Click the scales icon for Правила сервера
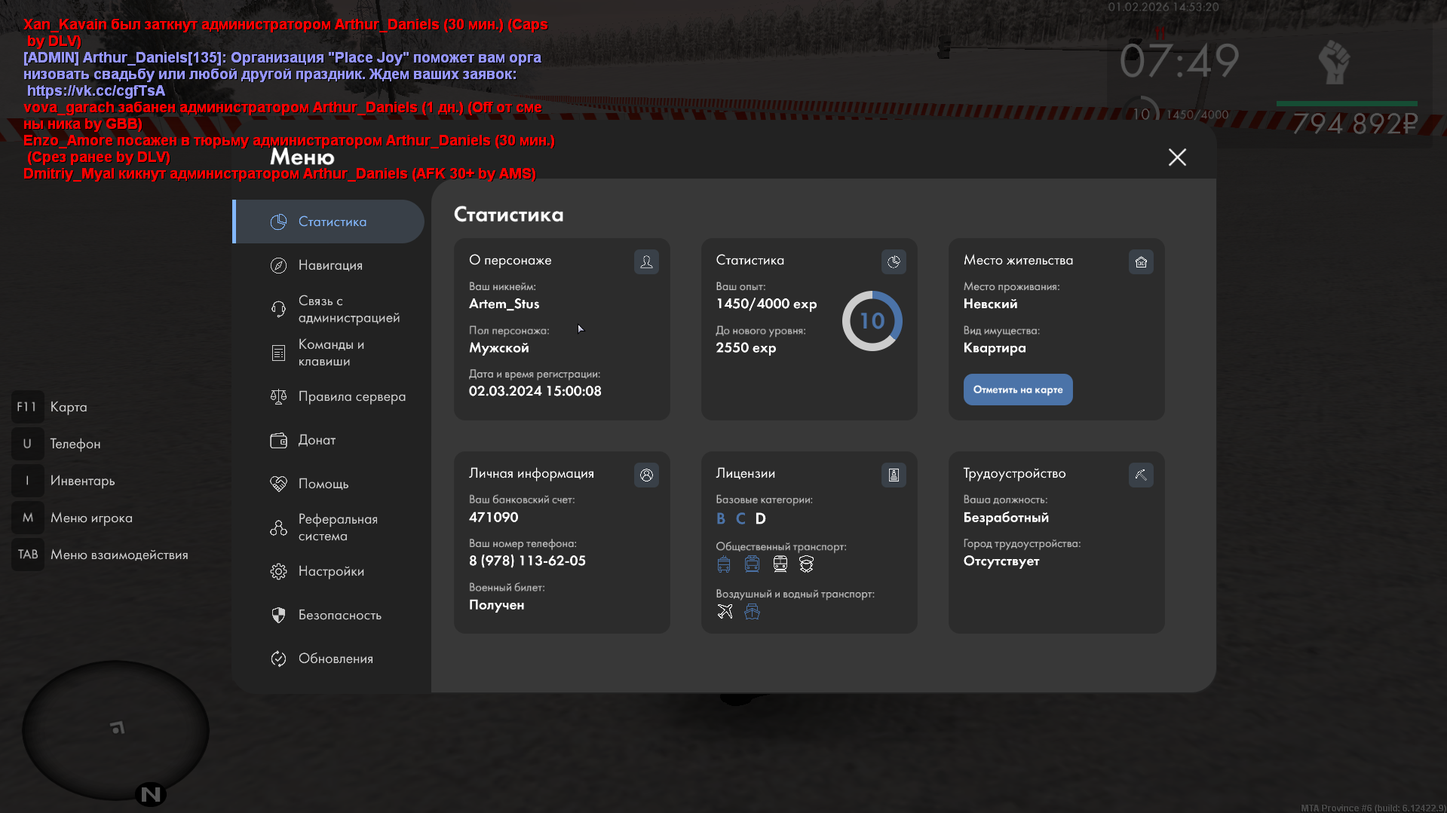The height and width of the screenshot is (813, 1447). pos(278,396)
